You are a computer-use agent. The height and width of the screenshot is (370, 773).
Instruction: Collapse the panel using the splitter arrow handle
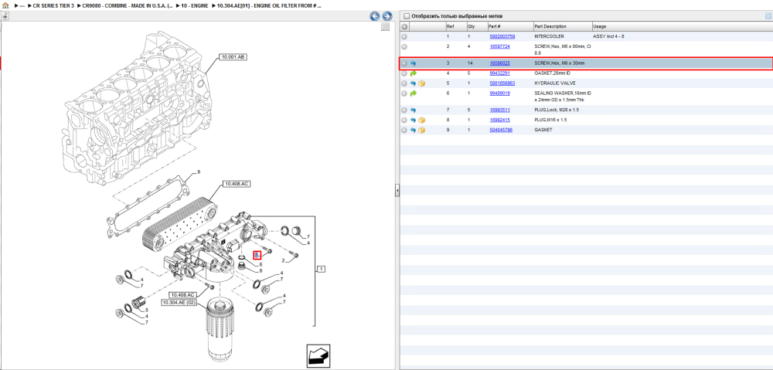click(397, 190)
